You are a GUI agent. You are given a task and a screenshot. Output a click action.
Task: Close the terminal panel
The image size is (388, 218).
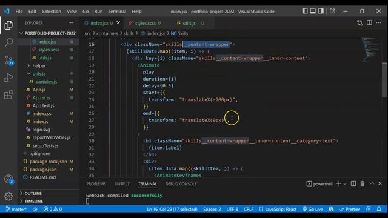tap(380, 183)
